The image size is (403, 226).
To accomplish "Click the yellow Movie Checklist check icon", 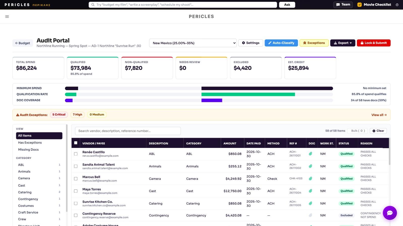I will 359,5.
